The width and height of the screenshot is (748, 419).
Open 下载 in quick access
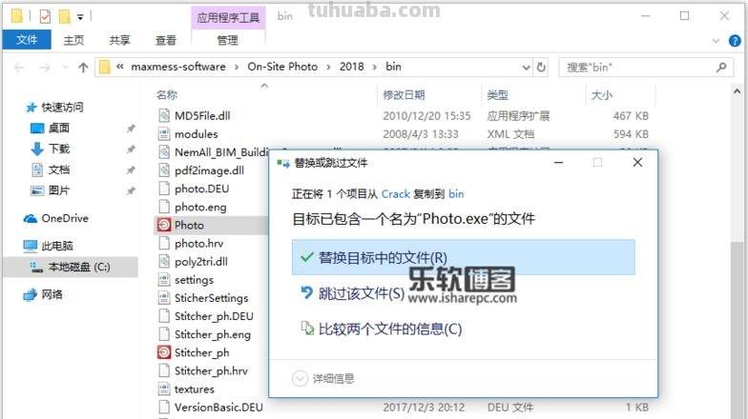click(x=59, y=149)
